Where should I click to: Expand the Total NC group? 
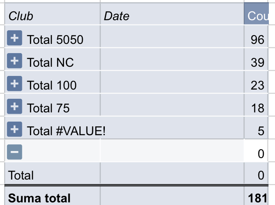14,61
